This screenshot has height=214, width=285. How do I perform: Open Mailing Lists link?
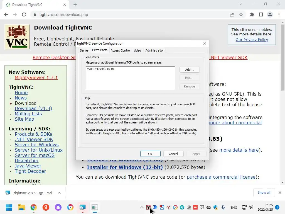(28, 114)
